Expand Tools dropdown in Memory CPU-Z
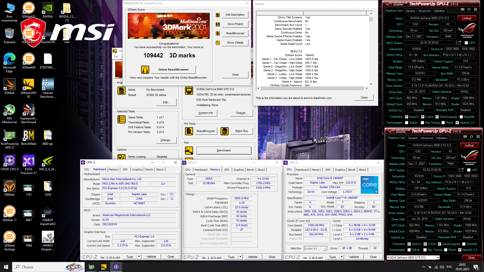Screen dimensions: 484x272 click(240, 257)
